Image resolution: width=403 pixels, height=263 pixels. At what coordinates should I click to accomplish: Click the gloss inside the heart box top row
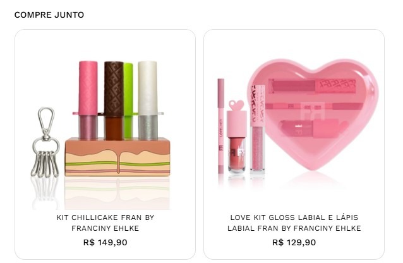coord(312,86)
